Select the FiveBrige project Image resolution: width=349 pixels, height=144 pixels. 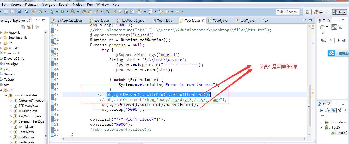click(11, 64)
